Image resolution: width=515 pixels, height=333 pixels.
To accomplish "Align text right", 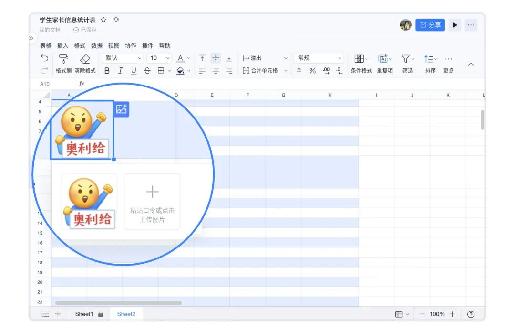I will click(x=229, y=71).
